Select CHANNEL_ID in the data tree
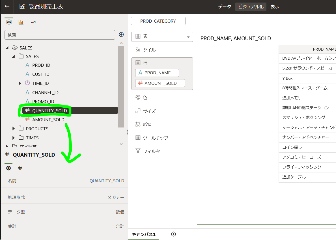The image size is (336, 240). pyautogui.click(x=45, y=92)
